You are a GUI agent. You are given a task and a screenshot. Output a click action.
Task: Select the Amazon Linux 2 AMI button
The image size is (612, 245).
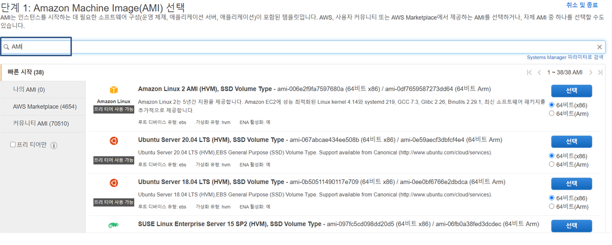(571, 91)
